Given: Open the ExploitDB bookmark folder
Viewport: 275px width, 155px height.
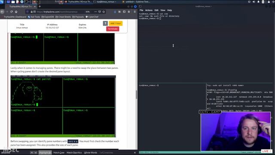Looking at the screenshot, I should pos(48,17).
